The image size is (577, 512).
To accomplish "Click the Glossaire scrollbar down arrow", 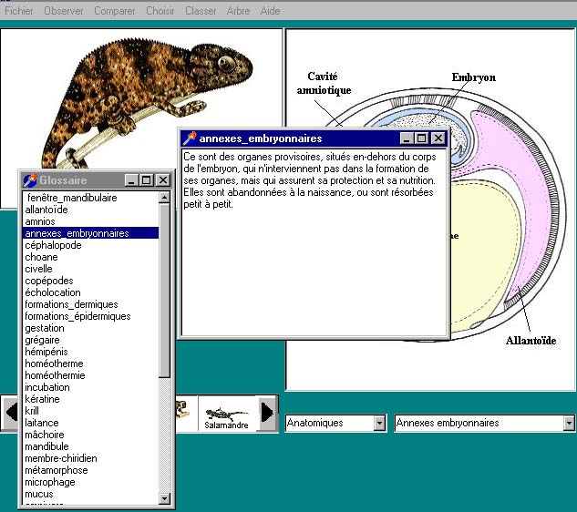I will [165, 498].
